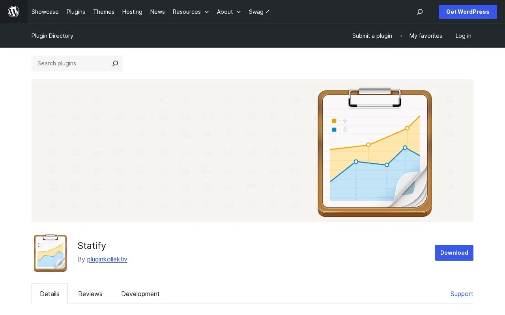Expand the About menu

point(229,12)
